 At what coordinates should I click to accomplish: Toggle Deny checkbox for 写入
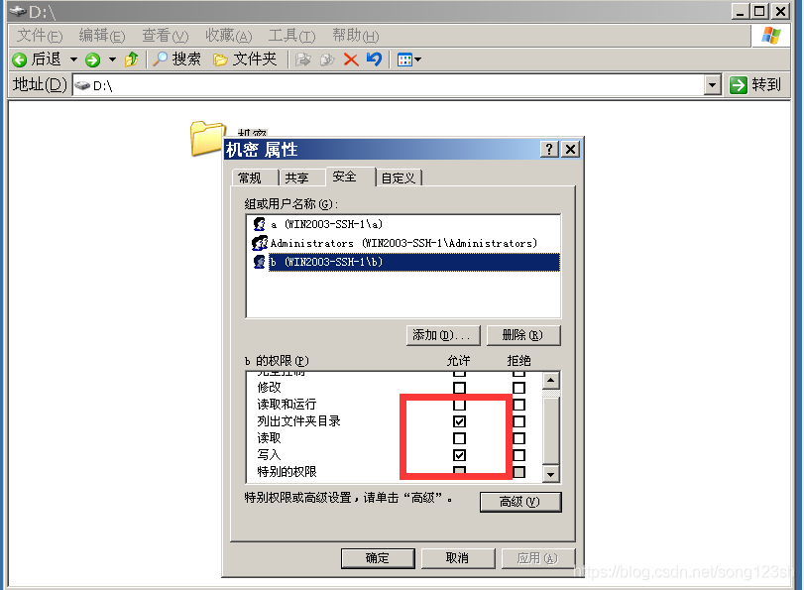point(518,455)
